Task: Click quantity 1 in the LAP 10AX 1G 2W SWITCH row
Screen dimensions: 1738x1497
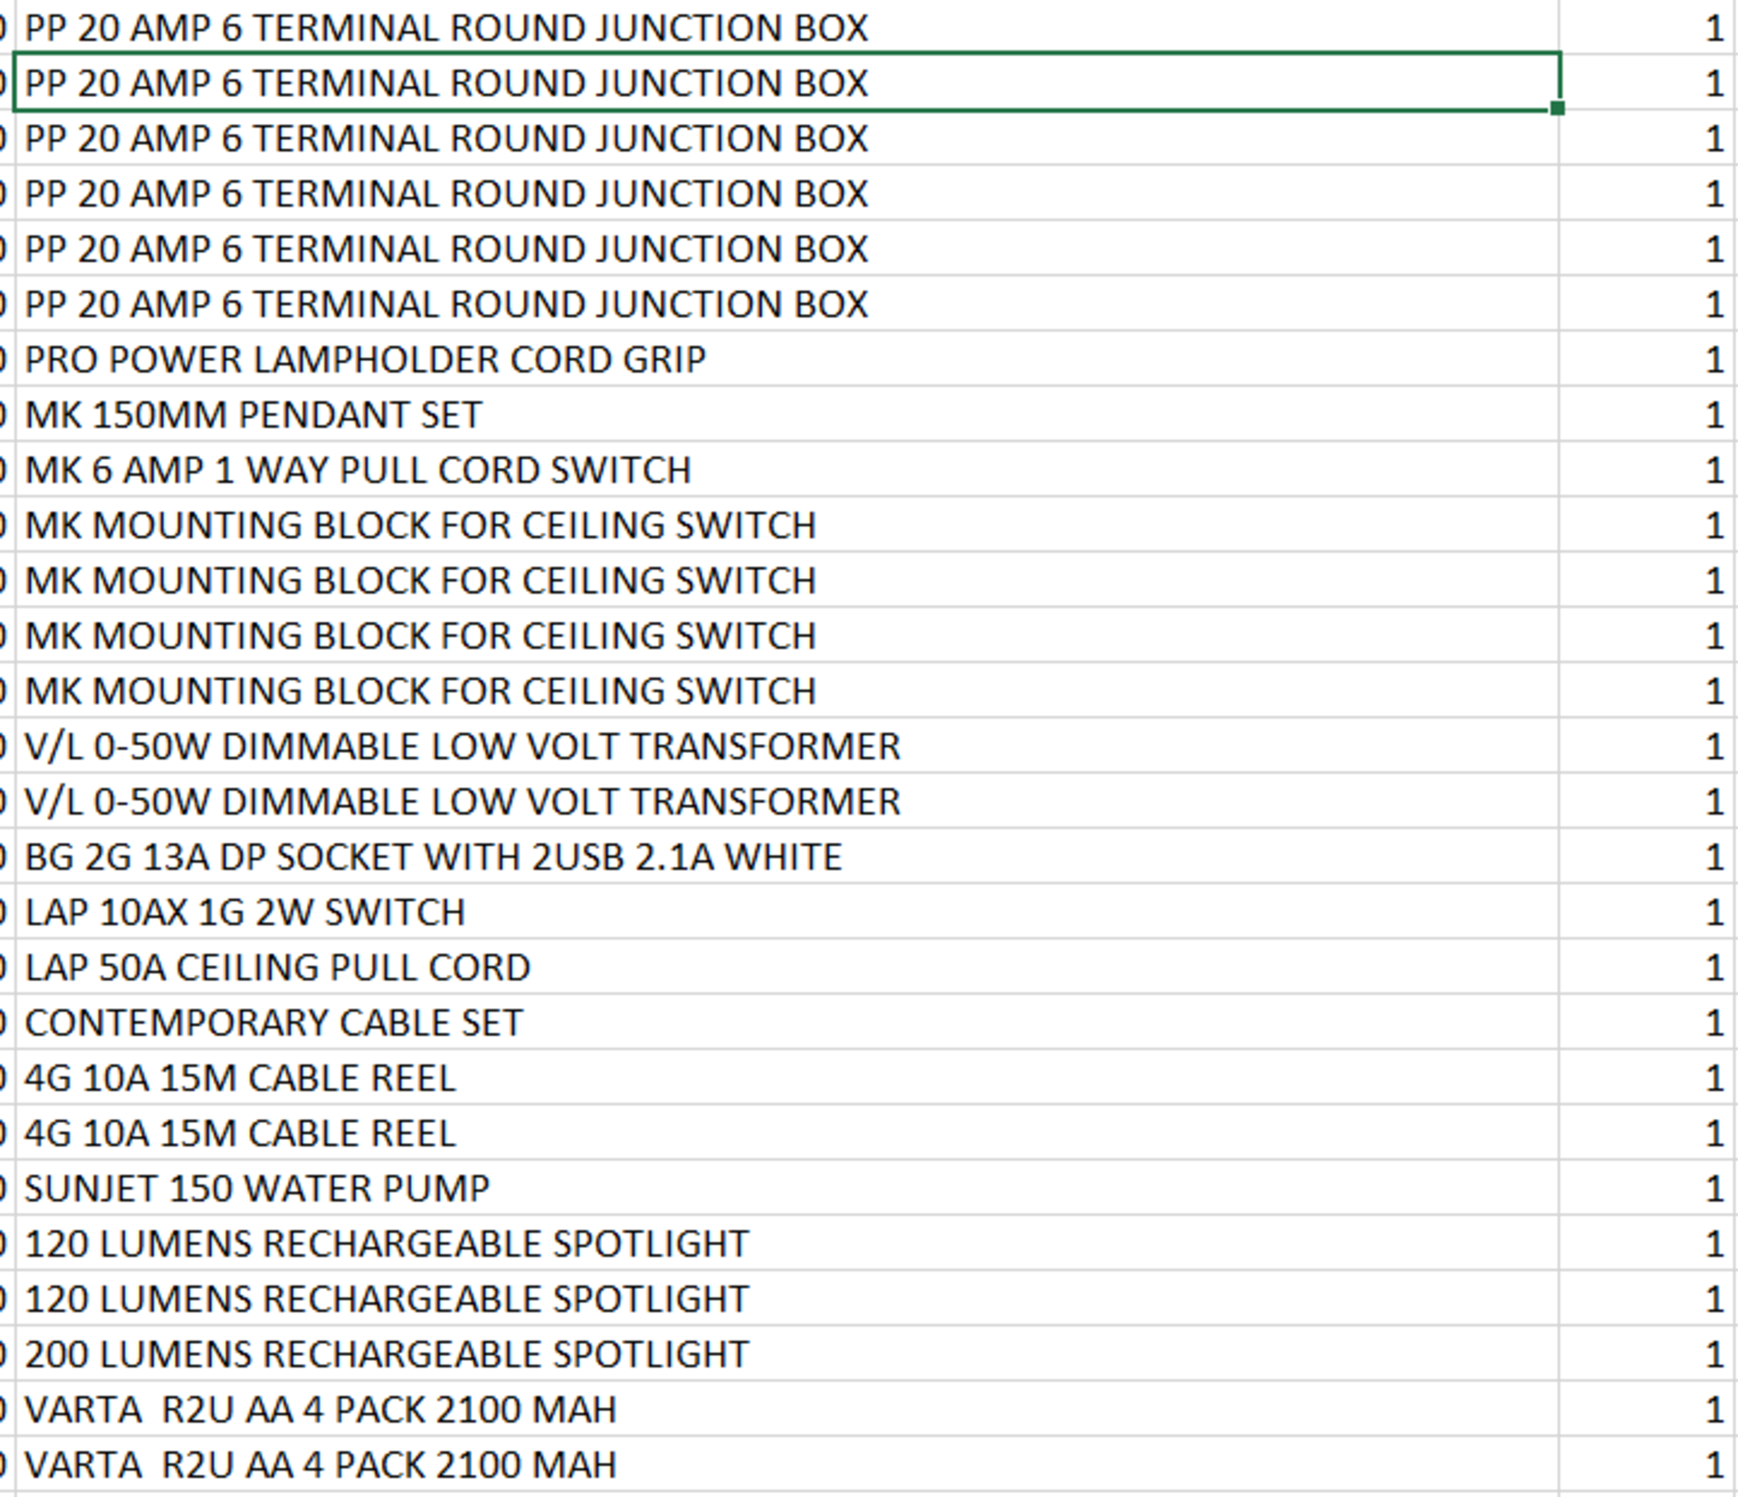Action: tap(1647, 911)
